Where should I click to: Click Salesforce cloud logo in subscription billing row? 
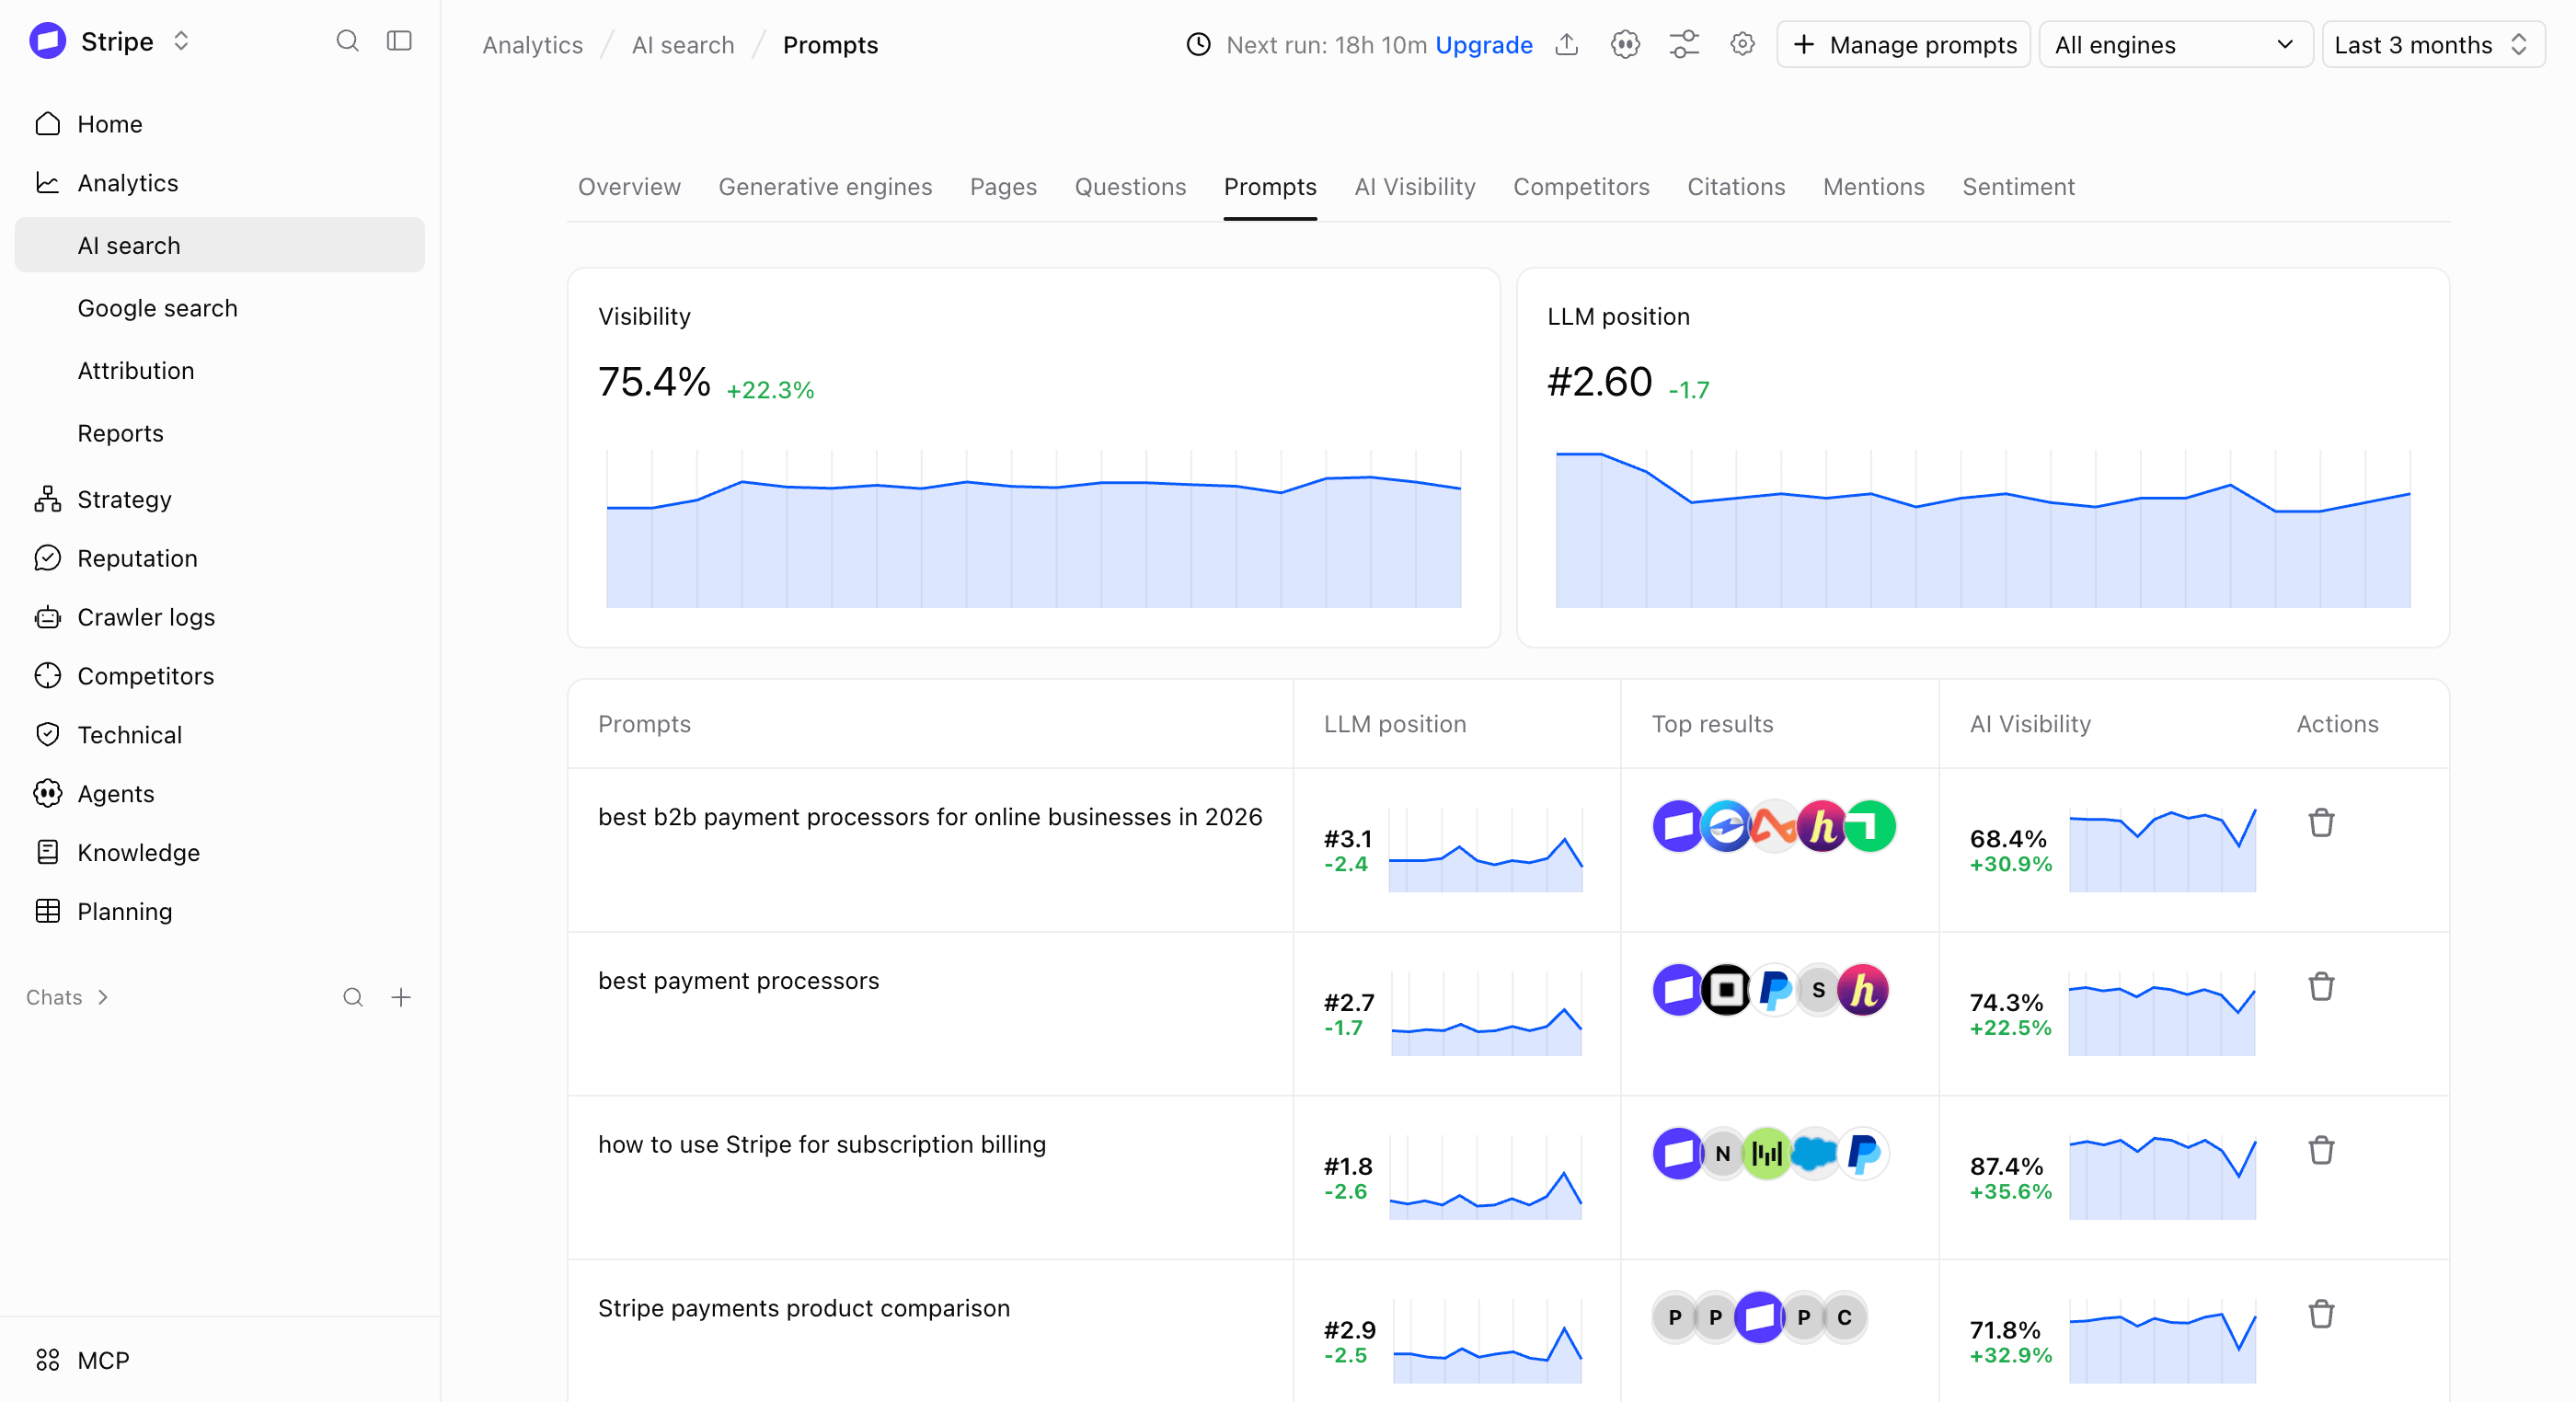pos(1814,1154)
